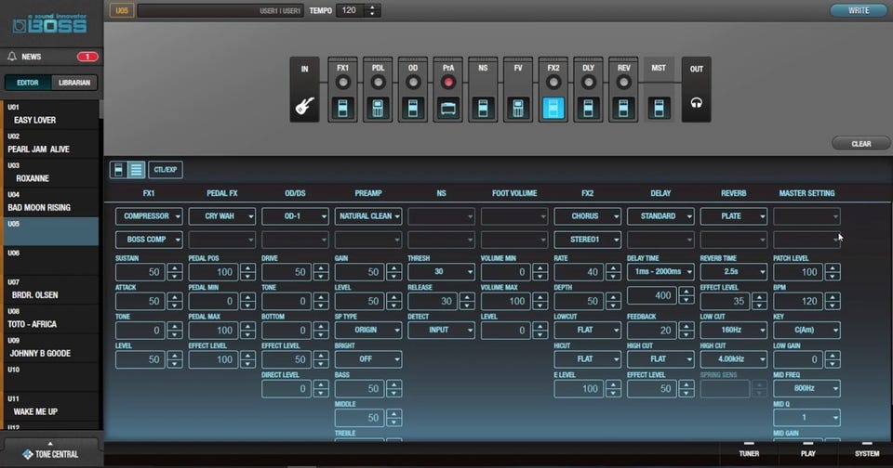
Task: Toggle the DLY block on/off knob
Action: click(589, 82)
